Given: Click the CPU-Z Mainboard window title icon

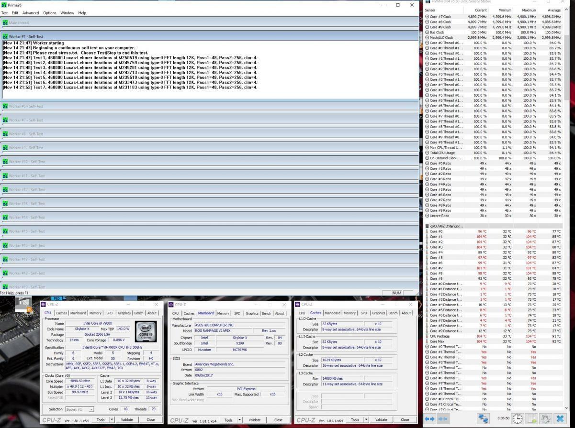Looking at the screenshot, I should click(172, 304).
